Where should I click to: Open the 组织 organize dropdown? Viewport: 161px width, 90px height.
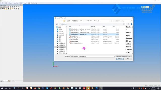[x=57, y=24]
